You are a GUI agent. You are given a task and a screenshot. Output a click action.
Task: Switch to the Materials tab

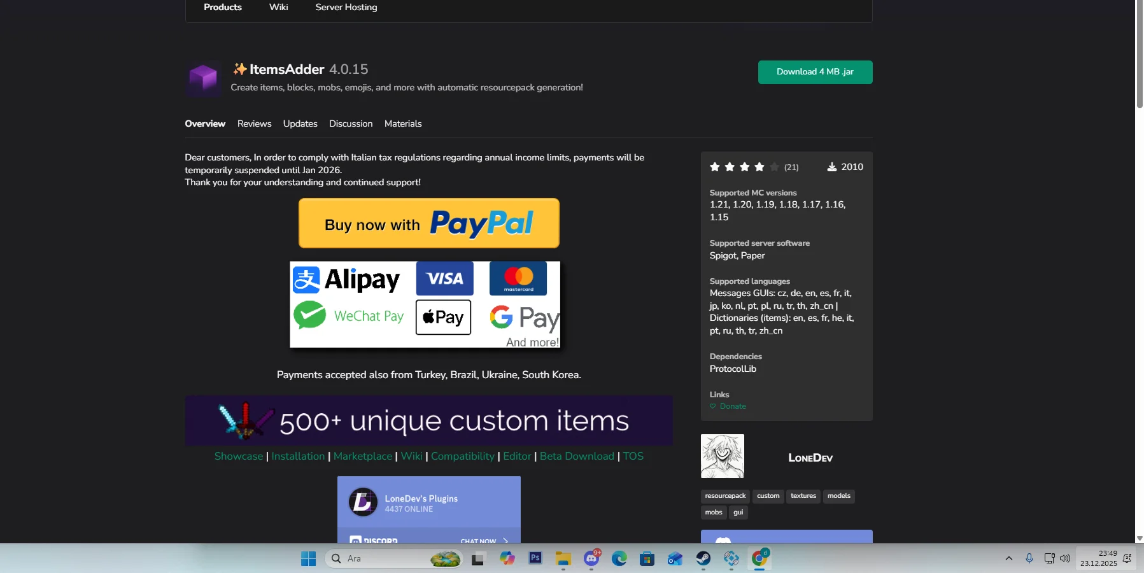[403, 124]
